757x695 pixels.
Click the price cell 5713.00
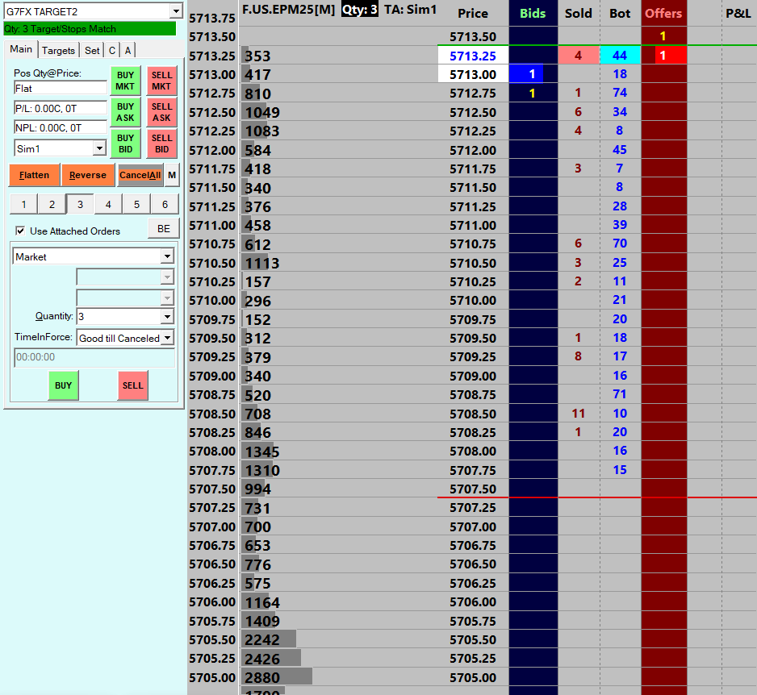473,74
